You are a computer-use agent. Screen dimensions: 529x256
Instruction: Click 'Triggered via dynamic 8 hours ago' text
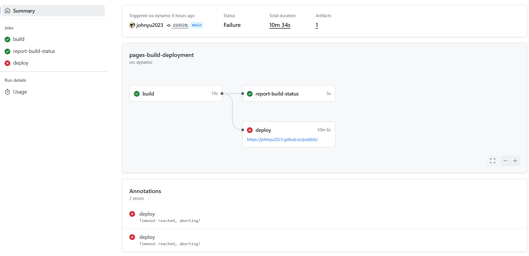pyautogui.click(x=162, y=16)
